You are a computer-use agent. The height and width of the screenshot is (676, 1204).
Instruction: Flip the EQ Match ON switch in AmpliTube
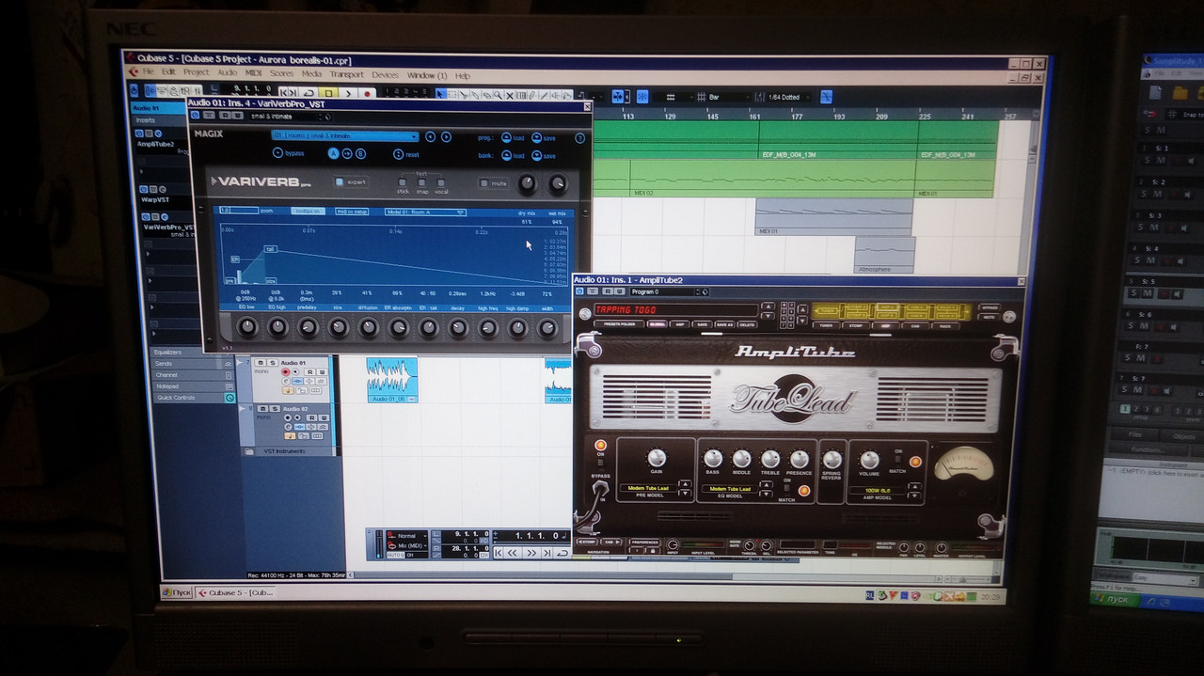pos(786,490)
